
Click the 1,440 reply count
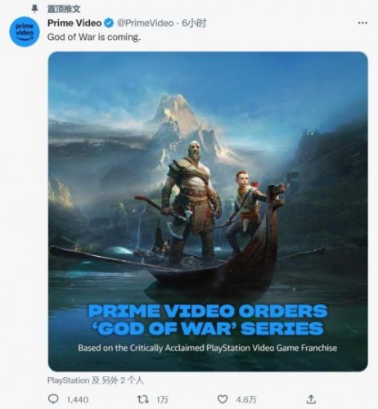pyautogui.click(x=78, y=400)
